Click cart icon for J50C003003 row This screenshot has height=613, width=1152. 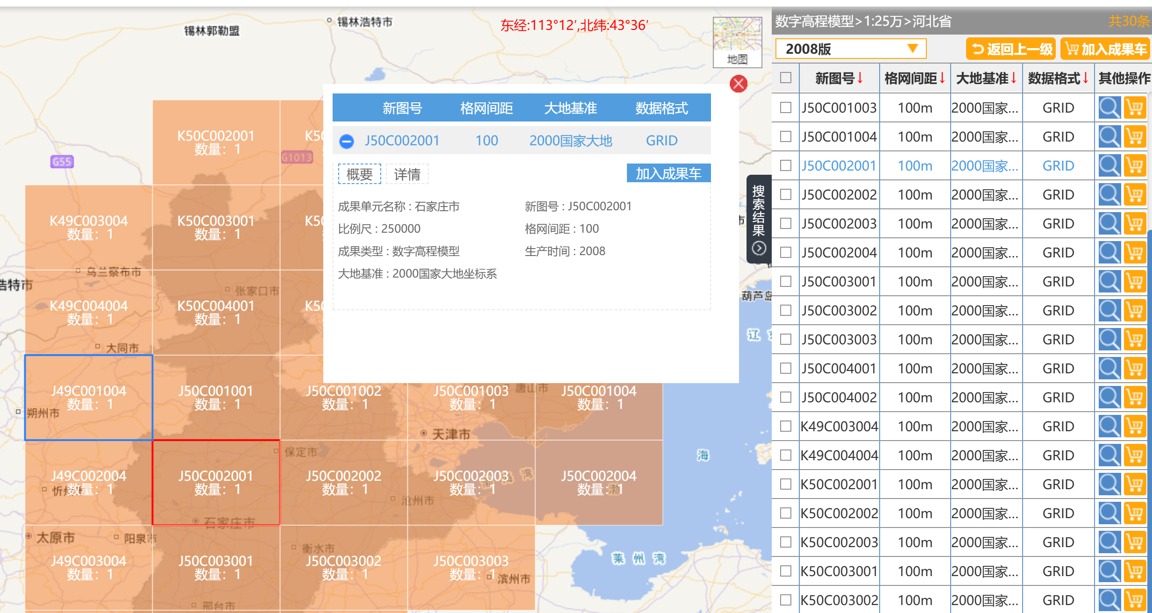(1135, 339)
